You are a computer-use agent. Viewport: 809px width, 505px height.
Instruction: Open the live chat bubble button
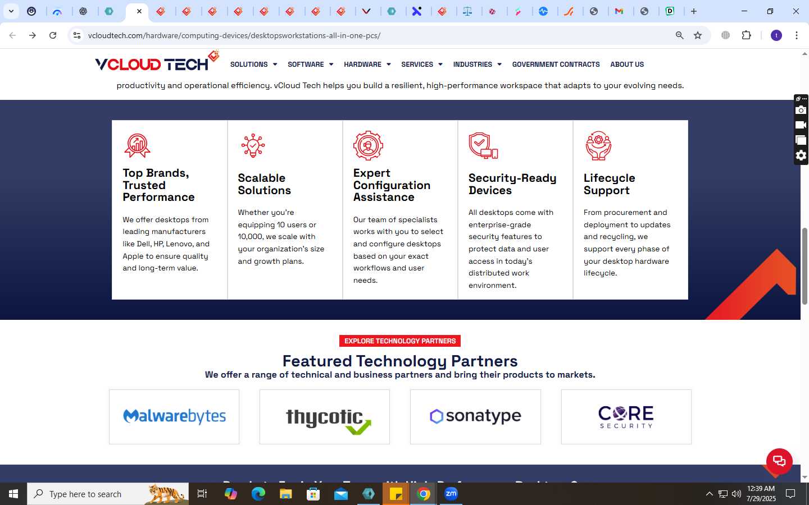[779, 461]
